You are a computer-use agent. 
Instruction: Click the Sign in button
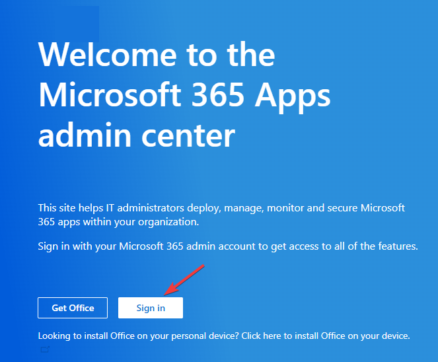pyautogui.click(x=151, y=308)
